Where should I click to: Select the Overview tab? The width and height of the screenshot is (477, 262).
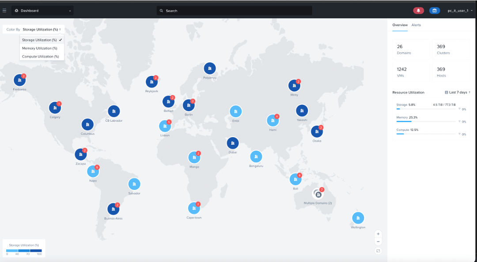coord(399,25)
